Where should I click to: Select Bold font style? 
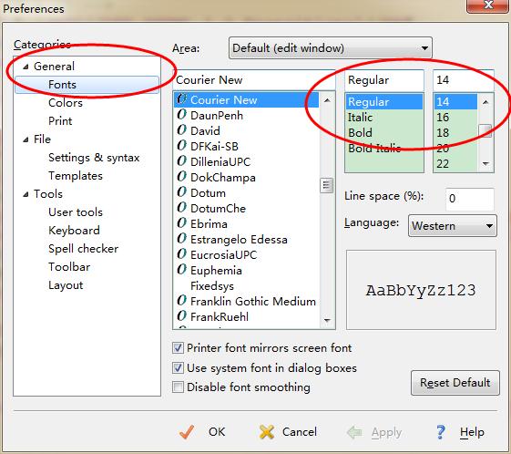(x=360, y=133)
